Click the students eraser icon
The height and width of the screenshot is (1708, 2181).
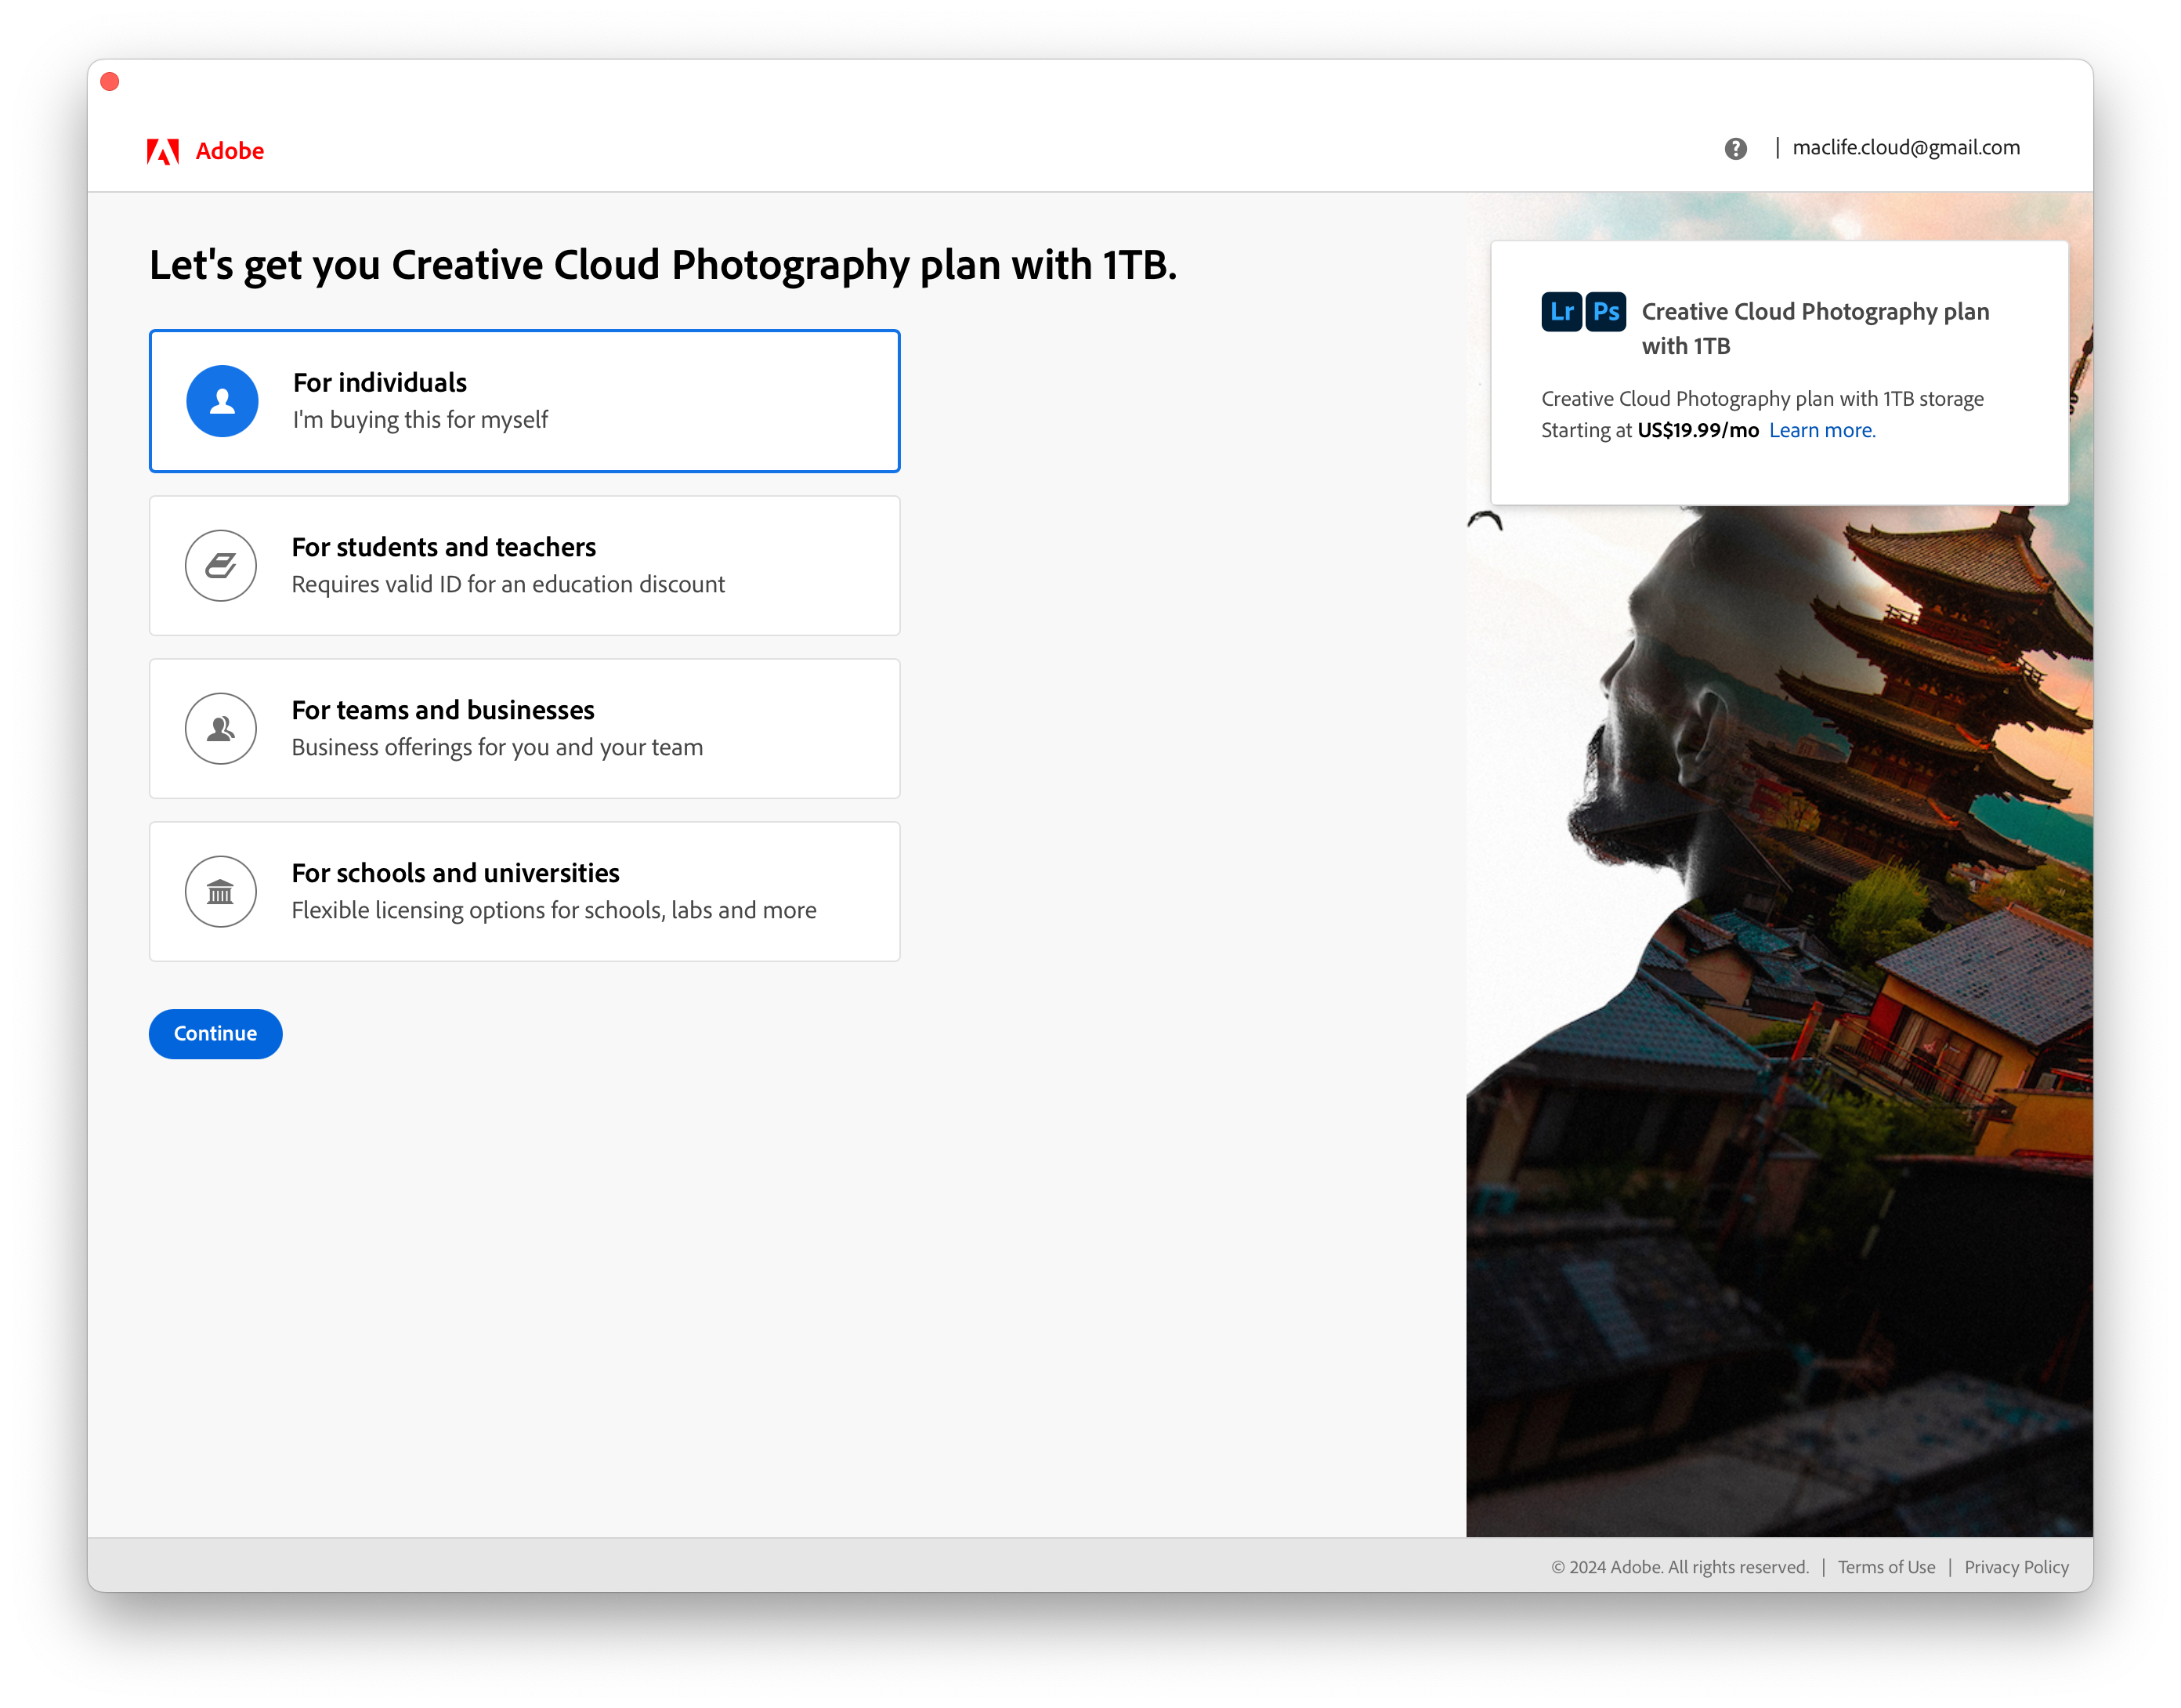pyautogui.click(x=221, y=566)
